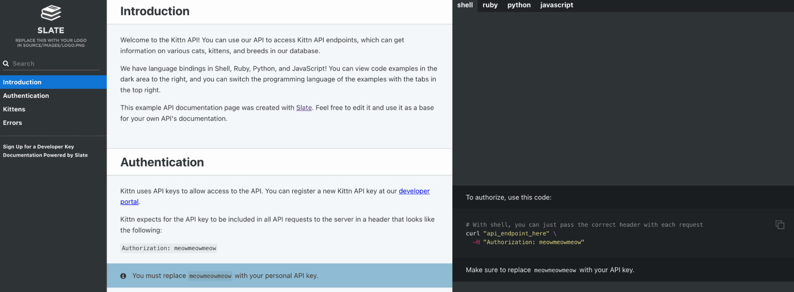
Task: Click the 'We have language bindings' paragraph
Action: (x=279, y=79)
